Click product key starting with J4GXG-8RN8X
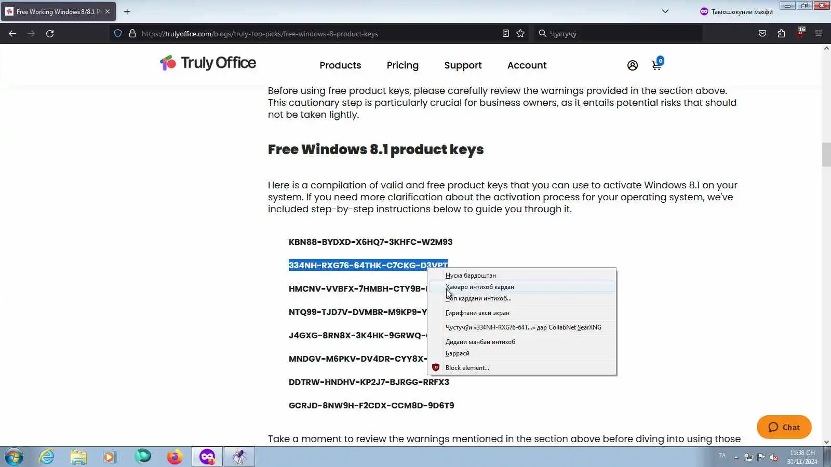Screen dimensions: 831x467 [x=358, y=335]
